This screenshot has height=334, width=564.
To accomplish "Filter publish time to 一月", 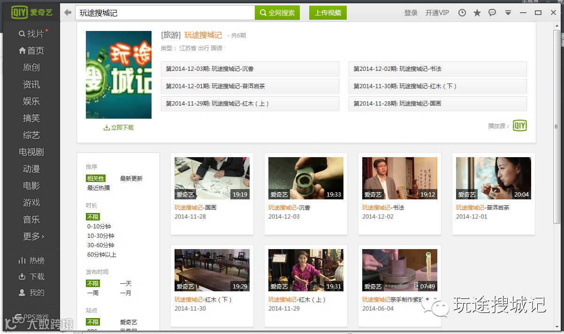I will 126,293.
